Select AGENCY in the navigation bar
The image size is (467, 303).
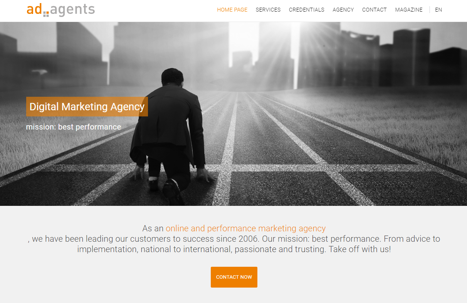click(x=343, y=10)
